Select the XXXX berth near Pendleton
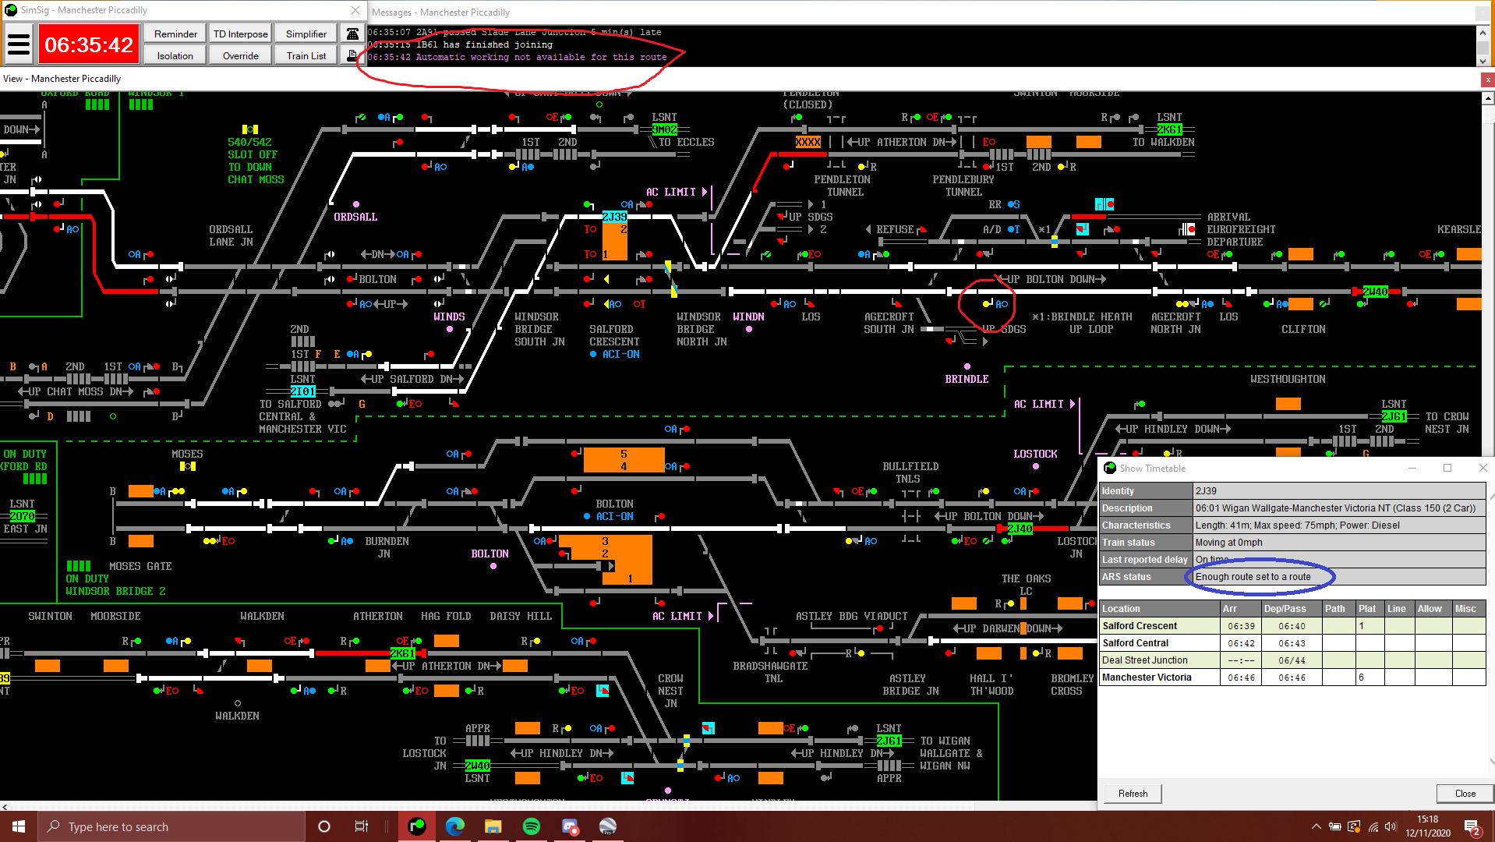 click(808, 142)
